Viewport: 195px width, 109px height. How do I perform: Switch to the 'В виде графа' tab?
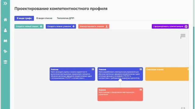[24, 18]
